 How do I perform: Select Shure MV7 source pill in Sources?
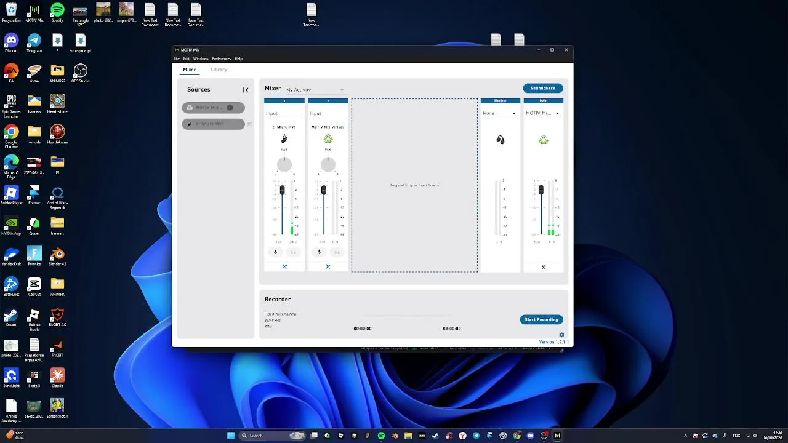pyautogui.click(x=213, y=124)
